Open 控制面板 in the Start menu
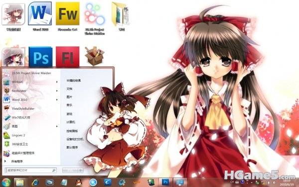 (72, 131)
